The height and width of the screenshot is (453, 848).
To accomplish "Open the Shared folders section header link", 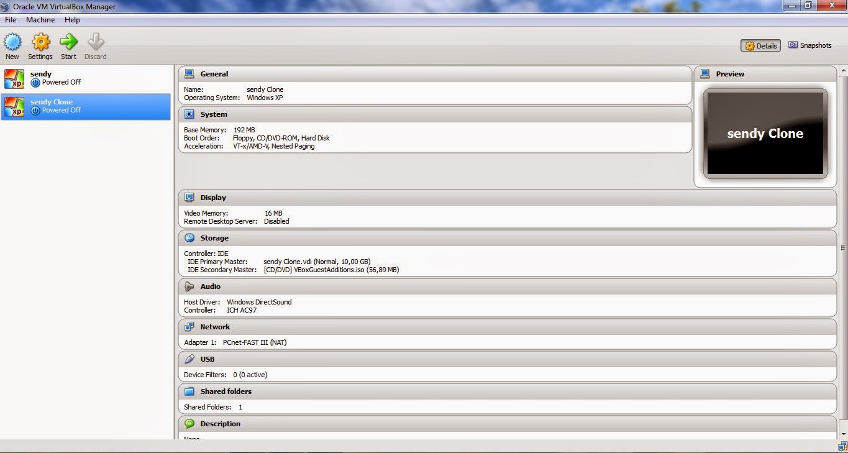I will click(x=226, y=391).
